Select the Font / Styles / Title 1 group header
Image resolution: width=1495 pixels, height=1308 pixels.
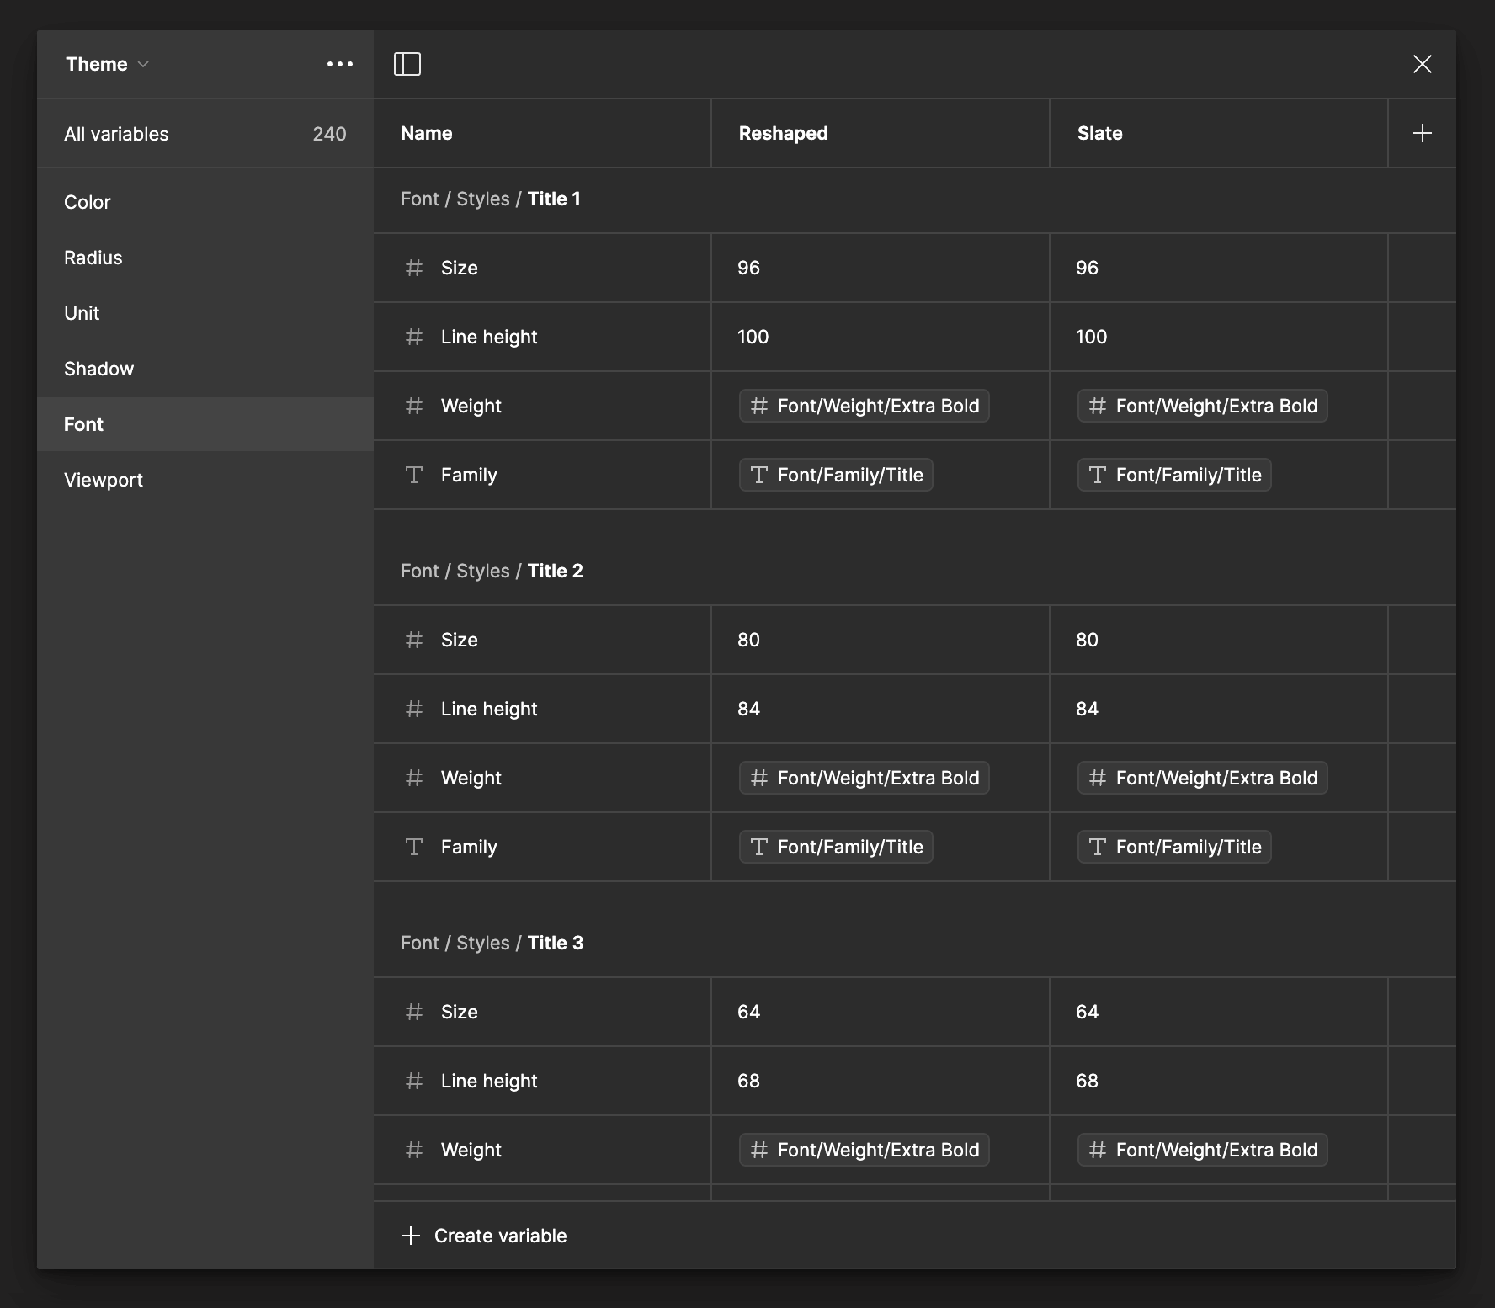click(491, 199)
